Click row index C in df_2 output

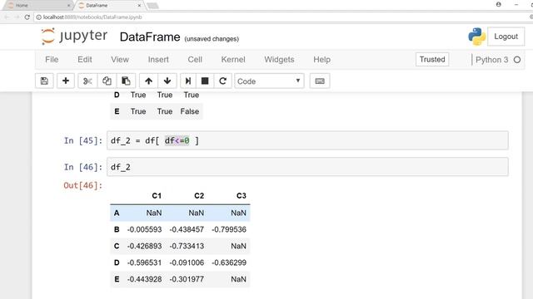(x=117, y=246)
